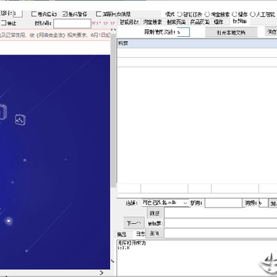Switch to the 智能任务 tab

click(x=129, y=22)
